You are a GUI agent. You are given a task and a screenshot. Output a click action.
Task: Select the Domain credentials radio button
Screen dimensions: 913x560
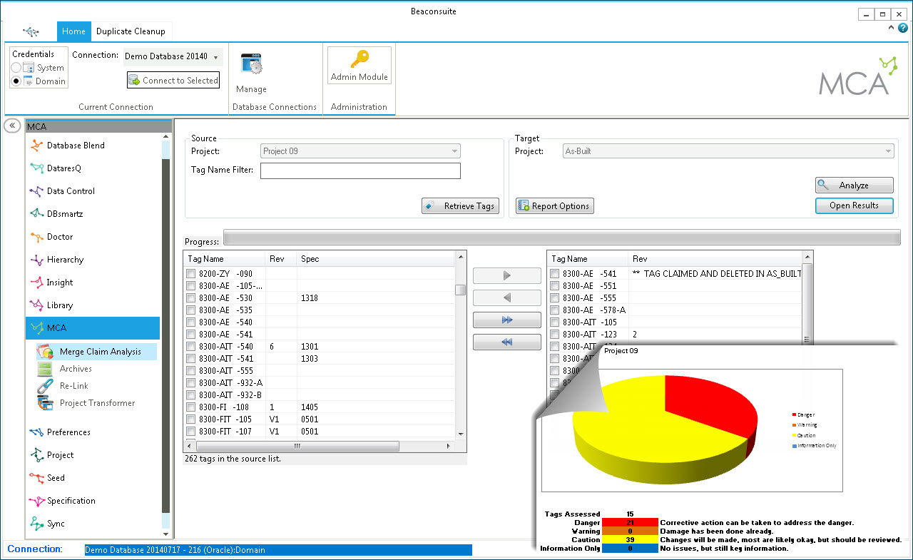[x=16, y=81]
